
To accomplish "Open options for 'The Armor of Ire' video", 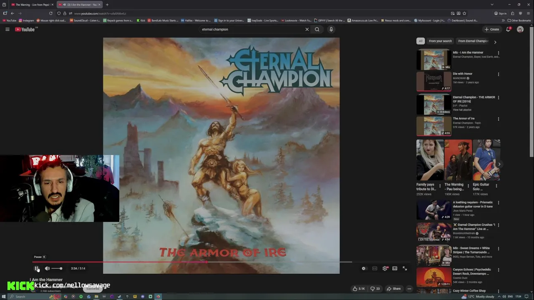I will (498, 119).
